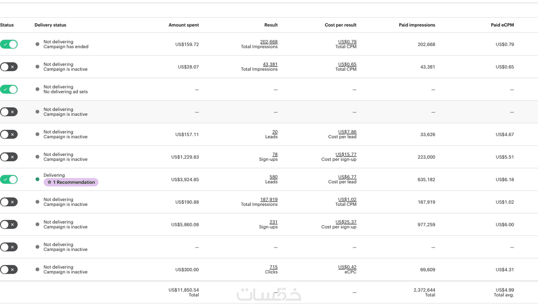This screenshot has height=307, width=538.
Task: Open the US$7.86 cost per lead link
Action: click(x=347, y=132)
